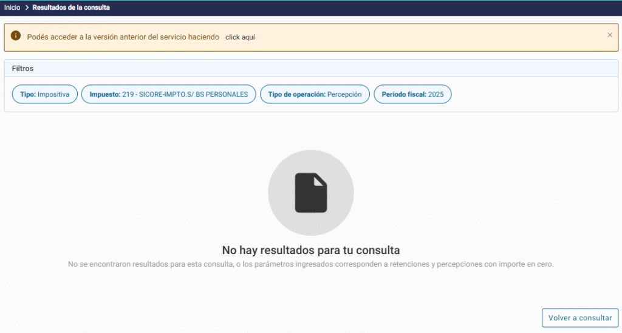The width and height of the screenshot is (622, 333).
Task: Click the 'Impuesto: 219 - SICORE' filter chip
Action: coord(168,94)
